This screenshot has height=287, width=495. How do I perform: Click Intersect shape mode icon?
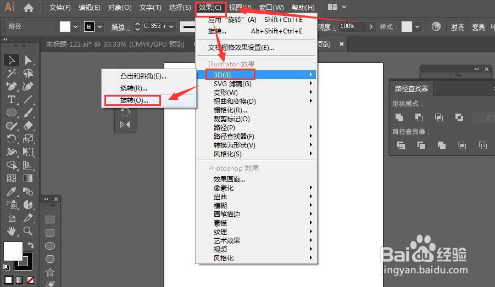[439, 117]
